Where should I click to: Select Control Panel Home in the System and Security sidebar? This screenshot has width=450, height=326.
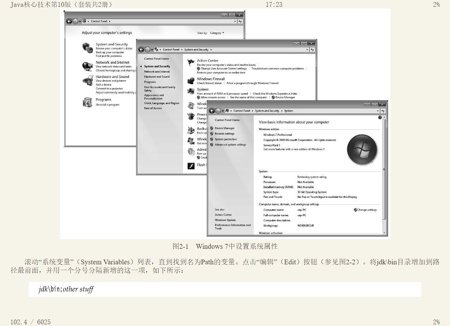[x=157, y=59]
